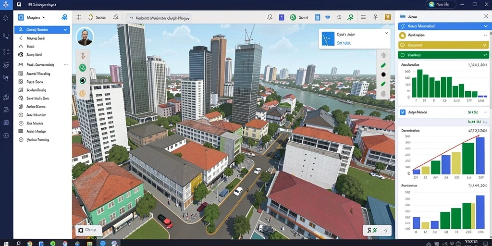
Task: Open the taskbar search magnifier
Action: coord(19,243)
